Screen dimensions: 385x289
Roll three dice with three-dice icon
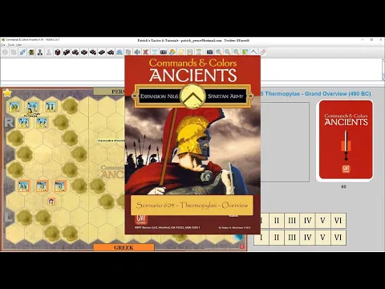[75, 52]
